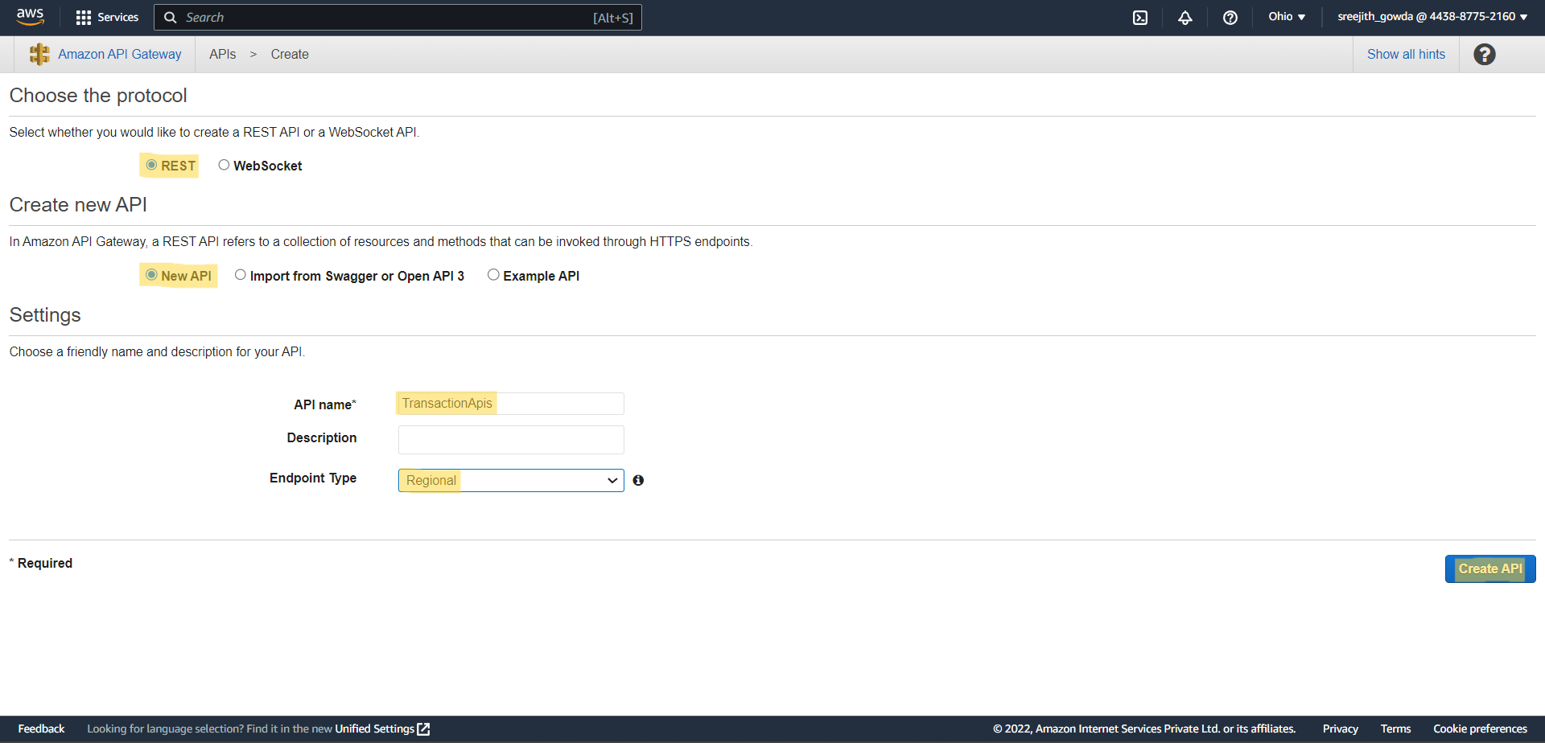Click the Description input field
The width and height of the screenshot is (1545, 743).
[x=511, y=440]
